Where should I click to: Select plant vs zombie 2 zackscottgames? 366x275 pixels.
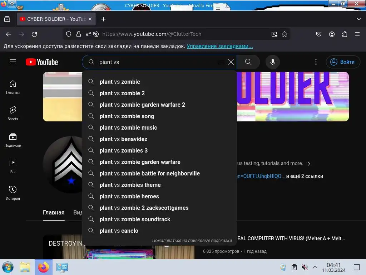point(159,208)
